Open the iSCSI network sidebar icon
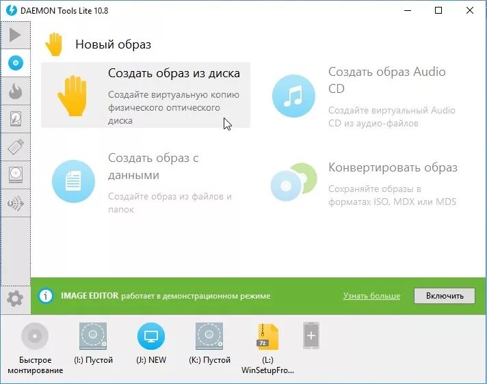Screen dimensions: 487x384 click(x=15, y=203)
